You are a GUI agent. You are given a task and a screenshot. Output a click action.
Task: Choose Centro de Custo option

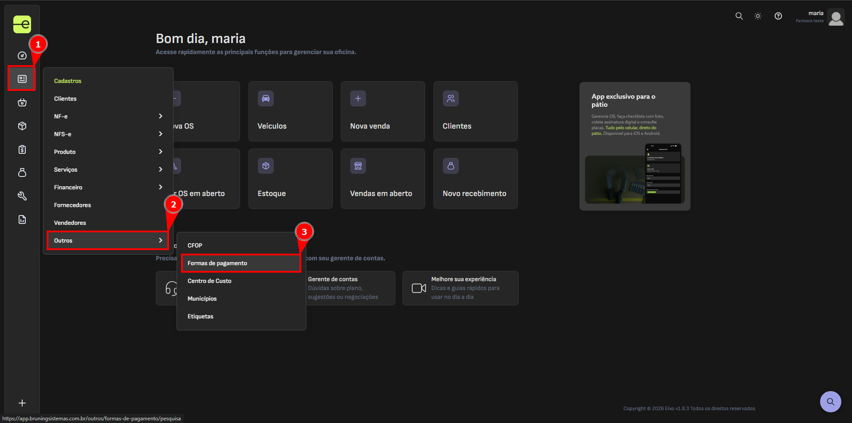[241, 281]
